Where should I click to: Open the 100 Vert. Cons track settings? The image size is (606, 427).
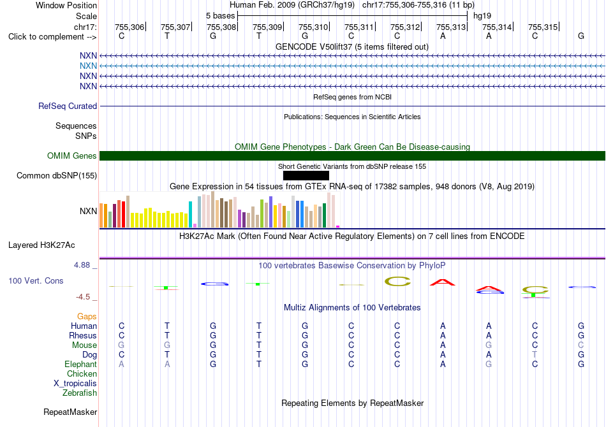coord(36,280)
